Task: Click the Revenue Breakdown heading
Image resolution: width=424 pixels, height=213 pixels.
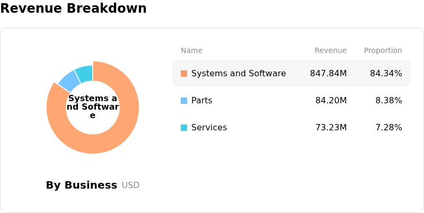Action: (73, 8)
